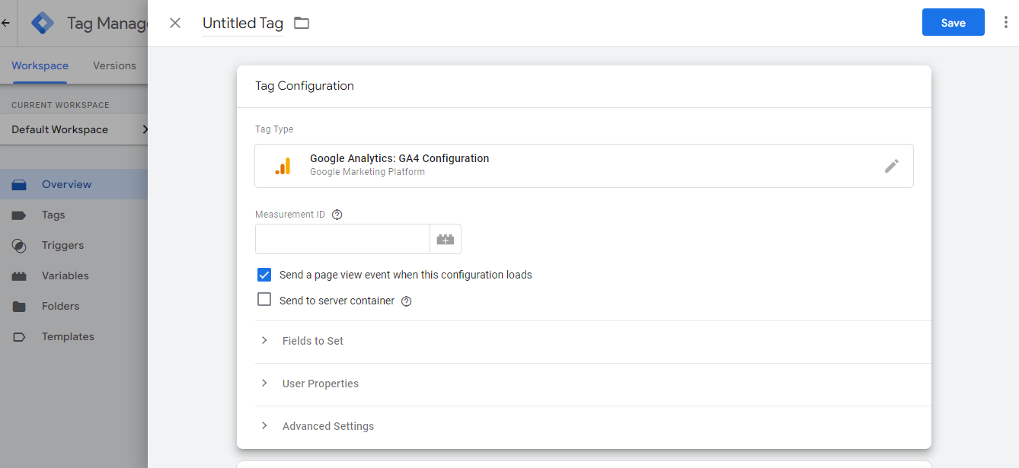
Task: Click the blue Save button
Action: coord(953,23)
